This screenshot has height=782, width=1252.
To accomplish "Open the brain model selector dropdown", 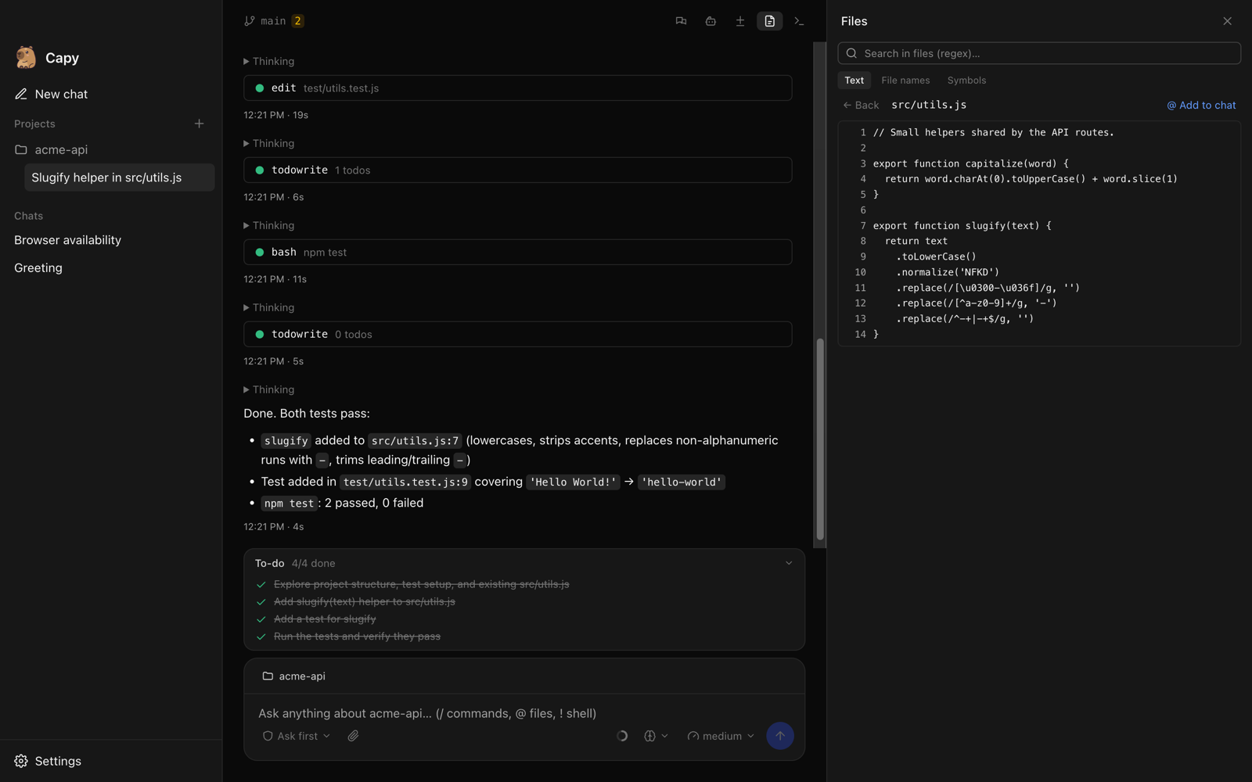I will click(656, 736).
